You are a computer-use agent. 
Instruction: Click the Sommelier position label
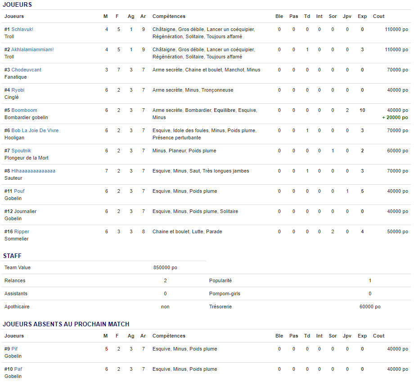(x=16, y=239)
